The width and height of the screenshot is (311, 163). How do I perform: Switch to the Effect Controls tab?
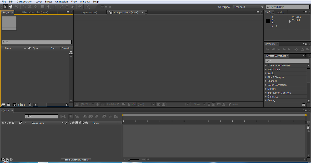pyautogui.click(x=35, y=12)
